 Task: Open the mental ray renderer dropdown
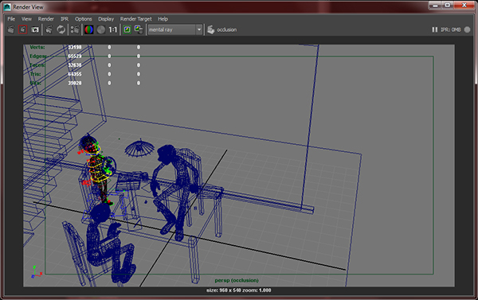[x=175, y=29]
